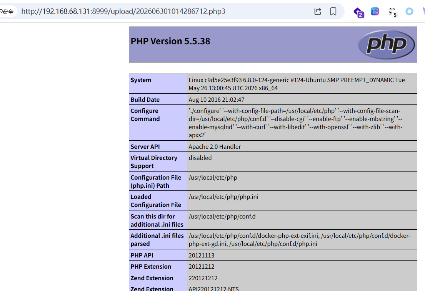Select the Build Date row label

[145, 100]
